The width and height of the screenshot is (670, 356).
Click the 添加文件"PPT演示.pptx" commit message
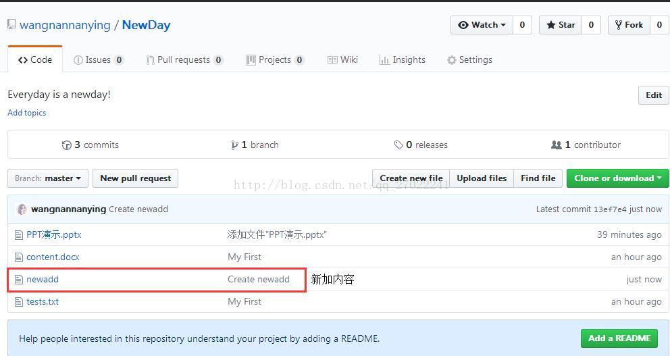tap(277, 234)
